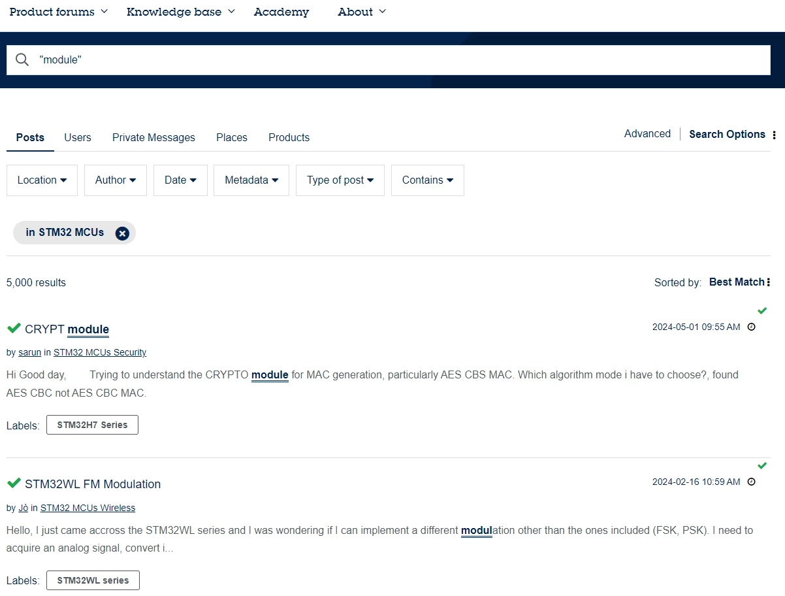
Task: Click small green check above 2024-02-16 timestamp
Action: click(x=762, y=465)
